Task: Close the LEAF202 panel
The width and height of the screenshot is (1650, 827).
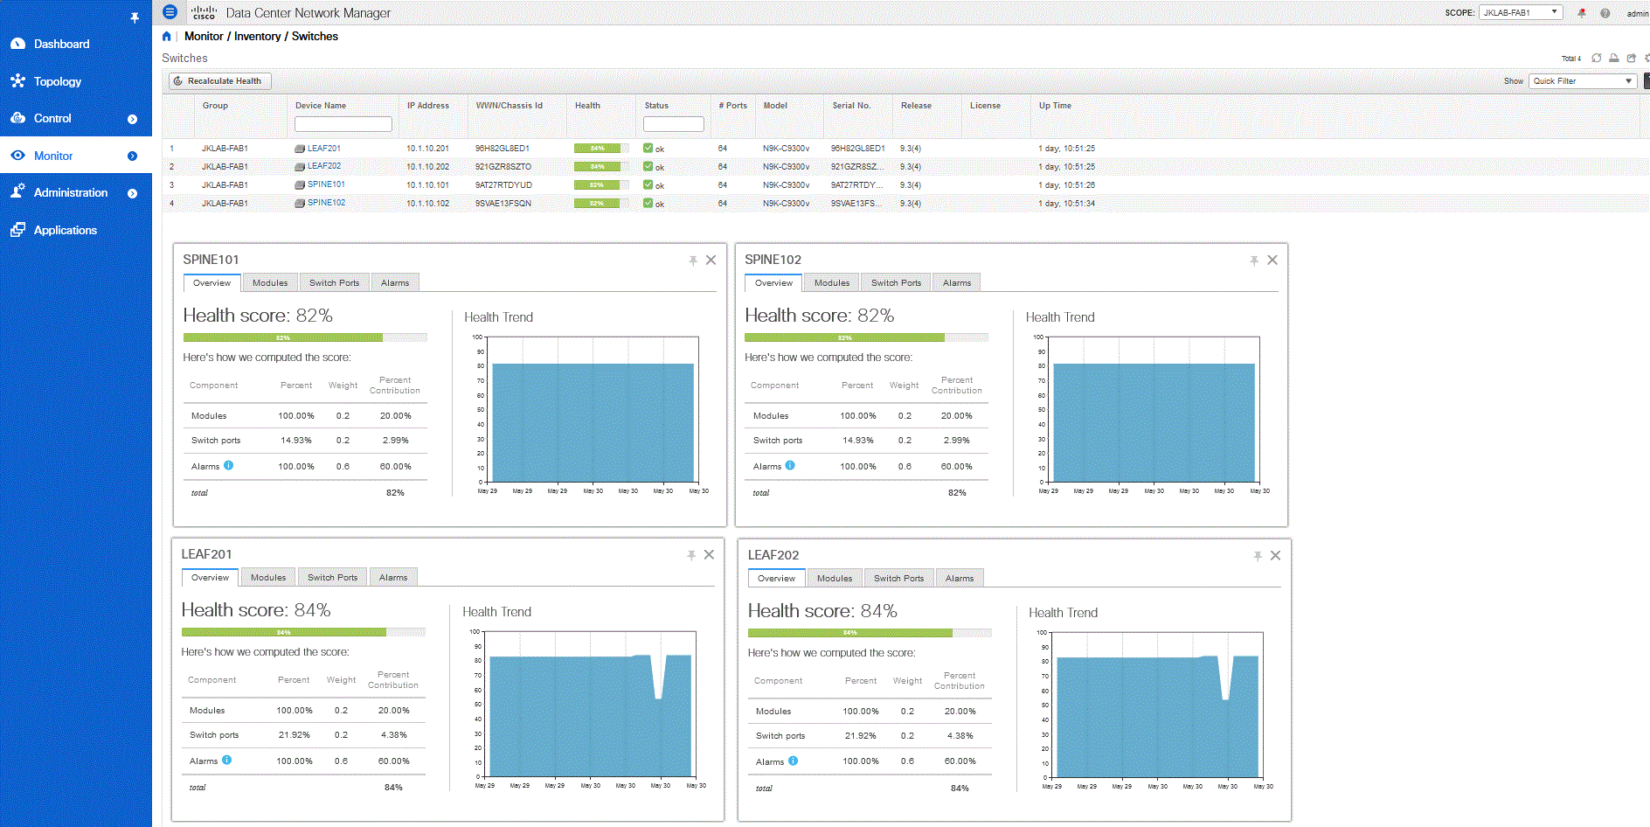Action: click(1275, 555)
